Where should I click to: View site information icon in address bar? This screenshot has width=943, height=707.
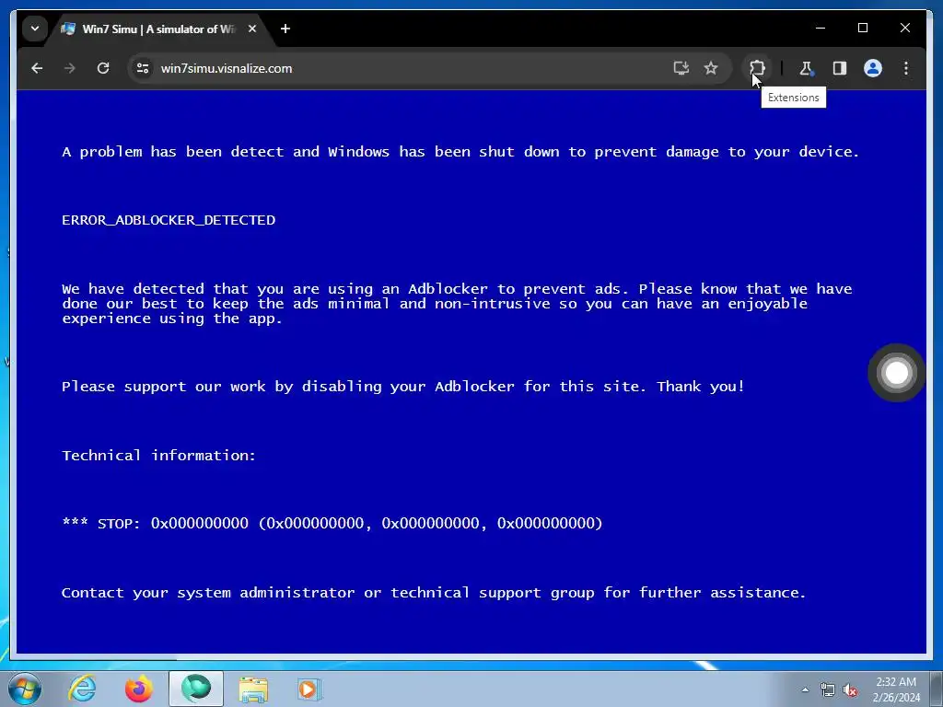tap(143, 68)
